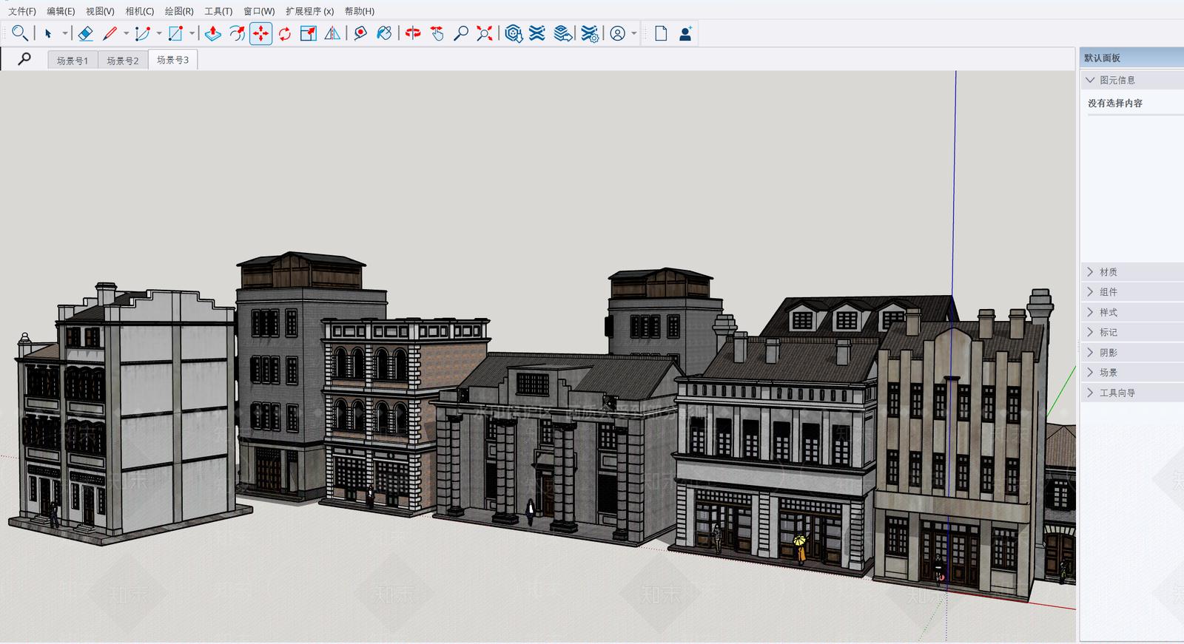This screenshot has height=644, width=1184.
Task: Open the account icon dropdown arrow
Action: [634, 33]
